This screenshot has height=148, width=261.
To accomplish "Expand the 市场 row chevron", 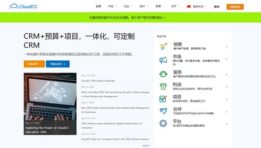I will coord(227,59).
